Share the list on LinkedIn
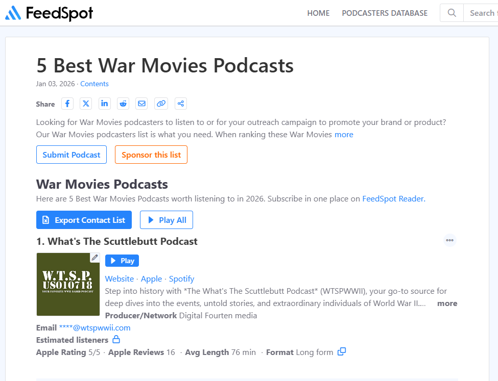Viewport: 498px width, 381px height. (x=105, y=104)
